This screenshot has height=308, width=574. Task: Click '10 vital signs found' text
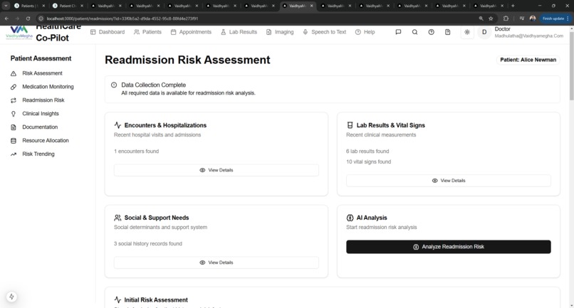(369, 161)
